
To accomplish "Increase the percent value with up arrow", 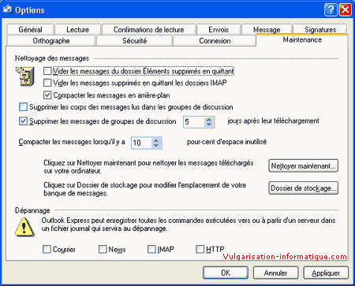I will tap(156, 140).
